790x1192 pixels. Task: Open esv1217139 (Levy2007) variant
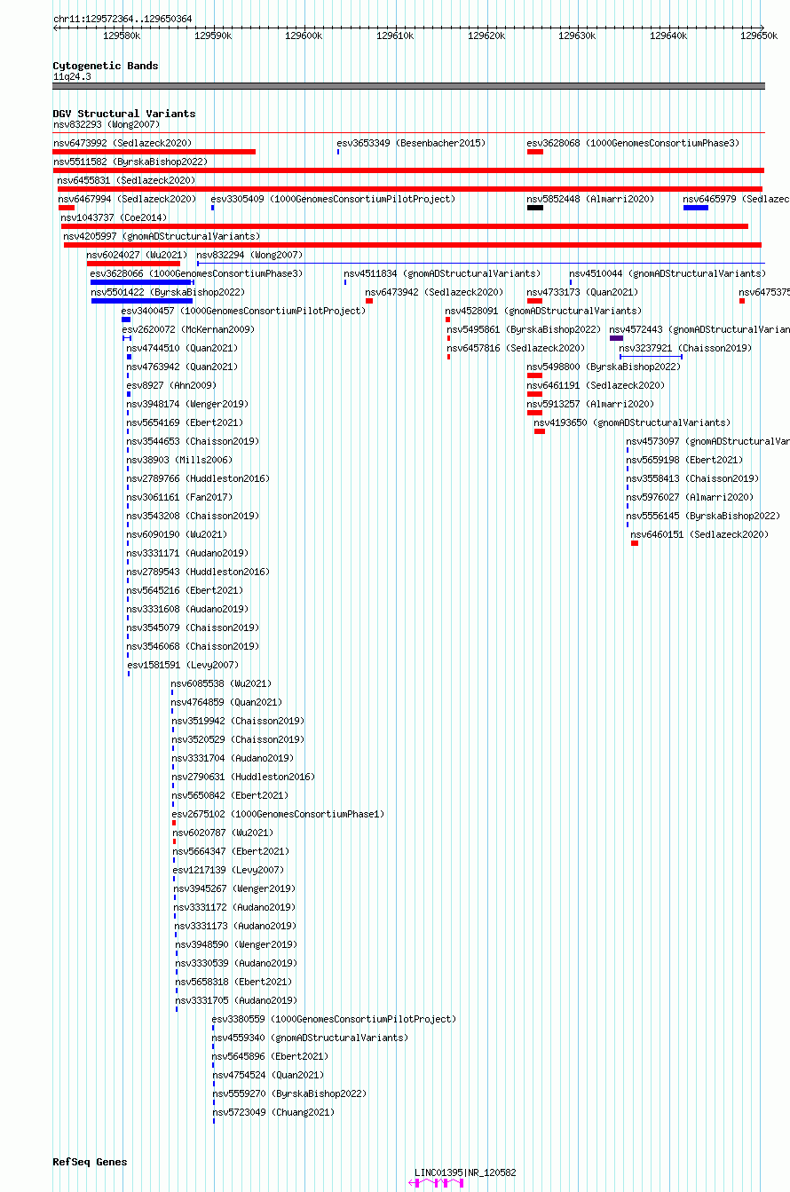[229, 870]
